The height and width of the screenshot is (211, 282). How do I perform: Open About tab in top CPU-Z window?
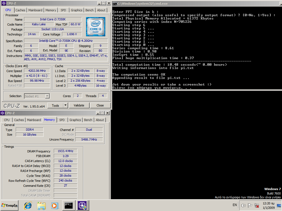[x=101, y=10]
